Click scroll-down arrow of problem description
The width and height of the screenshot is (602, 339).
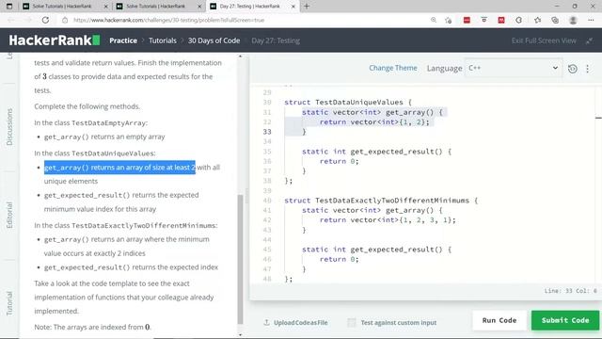click(x=241, y=334)
